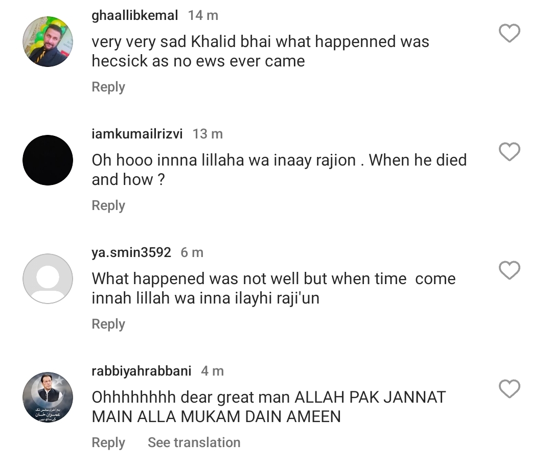This screenshot has height=465, width=552.
Task: Tap heart icon on ya.smin3592's comment
Action: (x=509, y=270)
